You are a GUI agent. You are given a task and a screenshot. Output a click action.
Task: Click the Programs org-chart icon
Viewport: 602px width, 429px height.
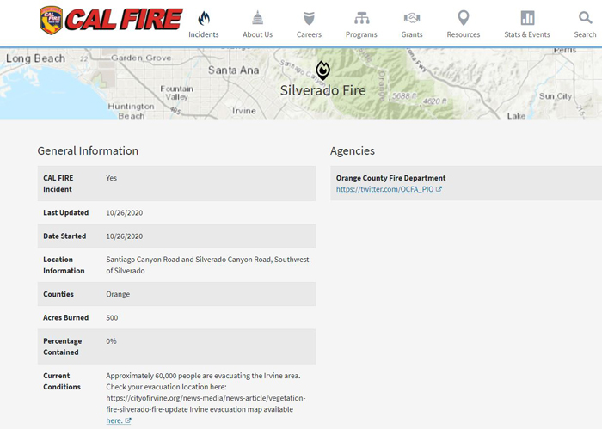click(x=361, y=18)
